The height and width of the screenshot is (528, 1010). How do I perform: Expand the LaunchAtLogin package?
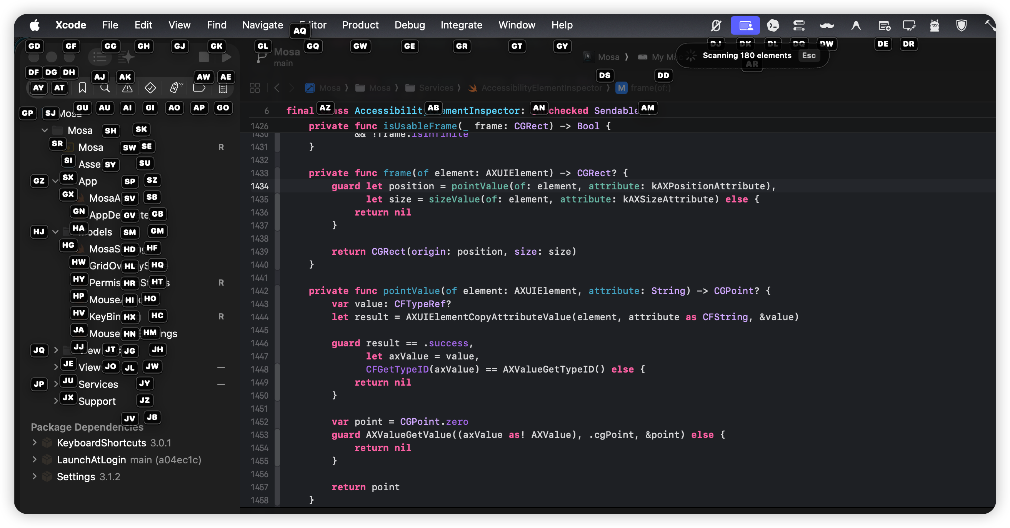[35, 459]
